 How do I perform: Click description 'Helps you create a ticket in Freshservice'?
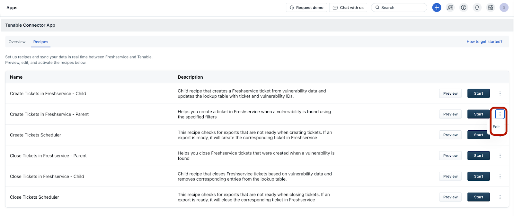[x=254, y=114]
